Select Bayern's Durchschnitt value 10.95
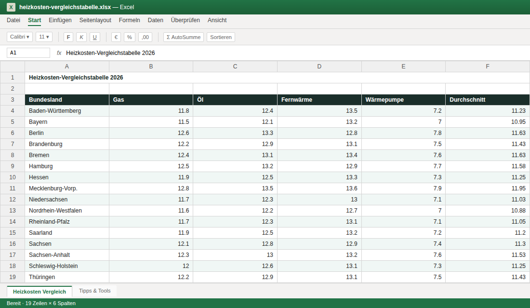530x308 pixels. 488,122
